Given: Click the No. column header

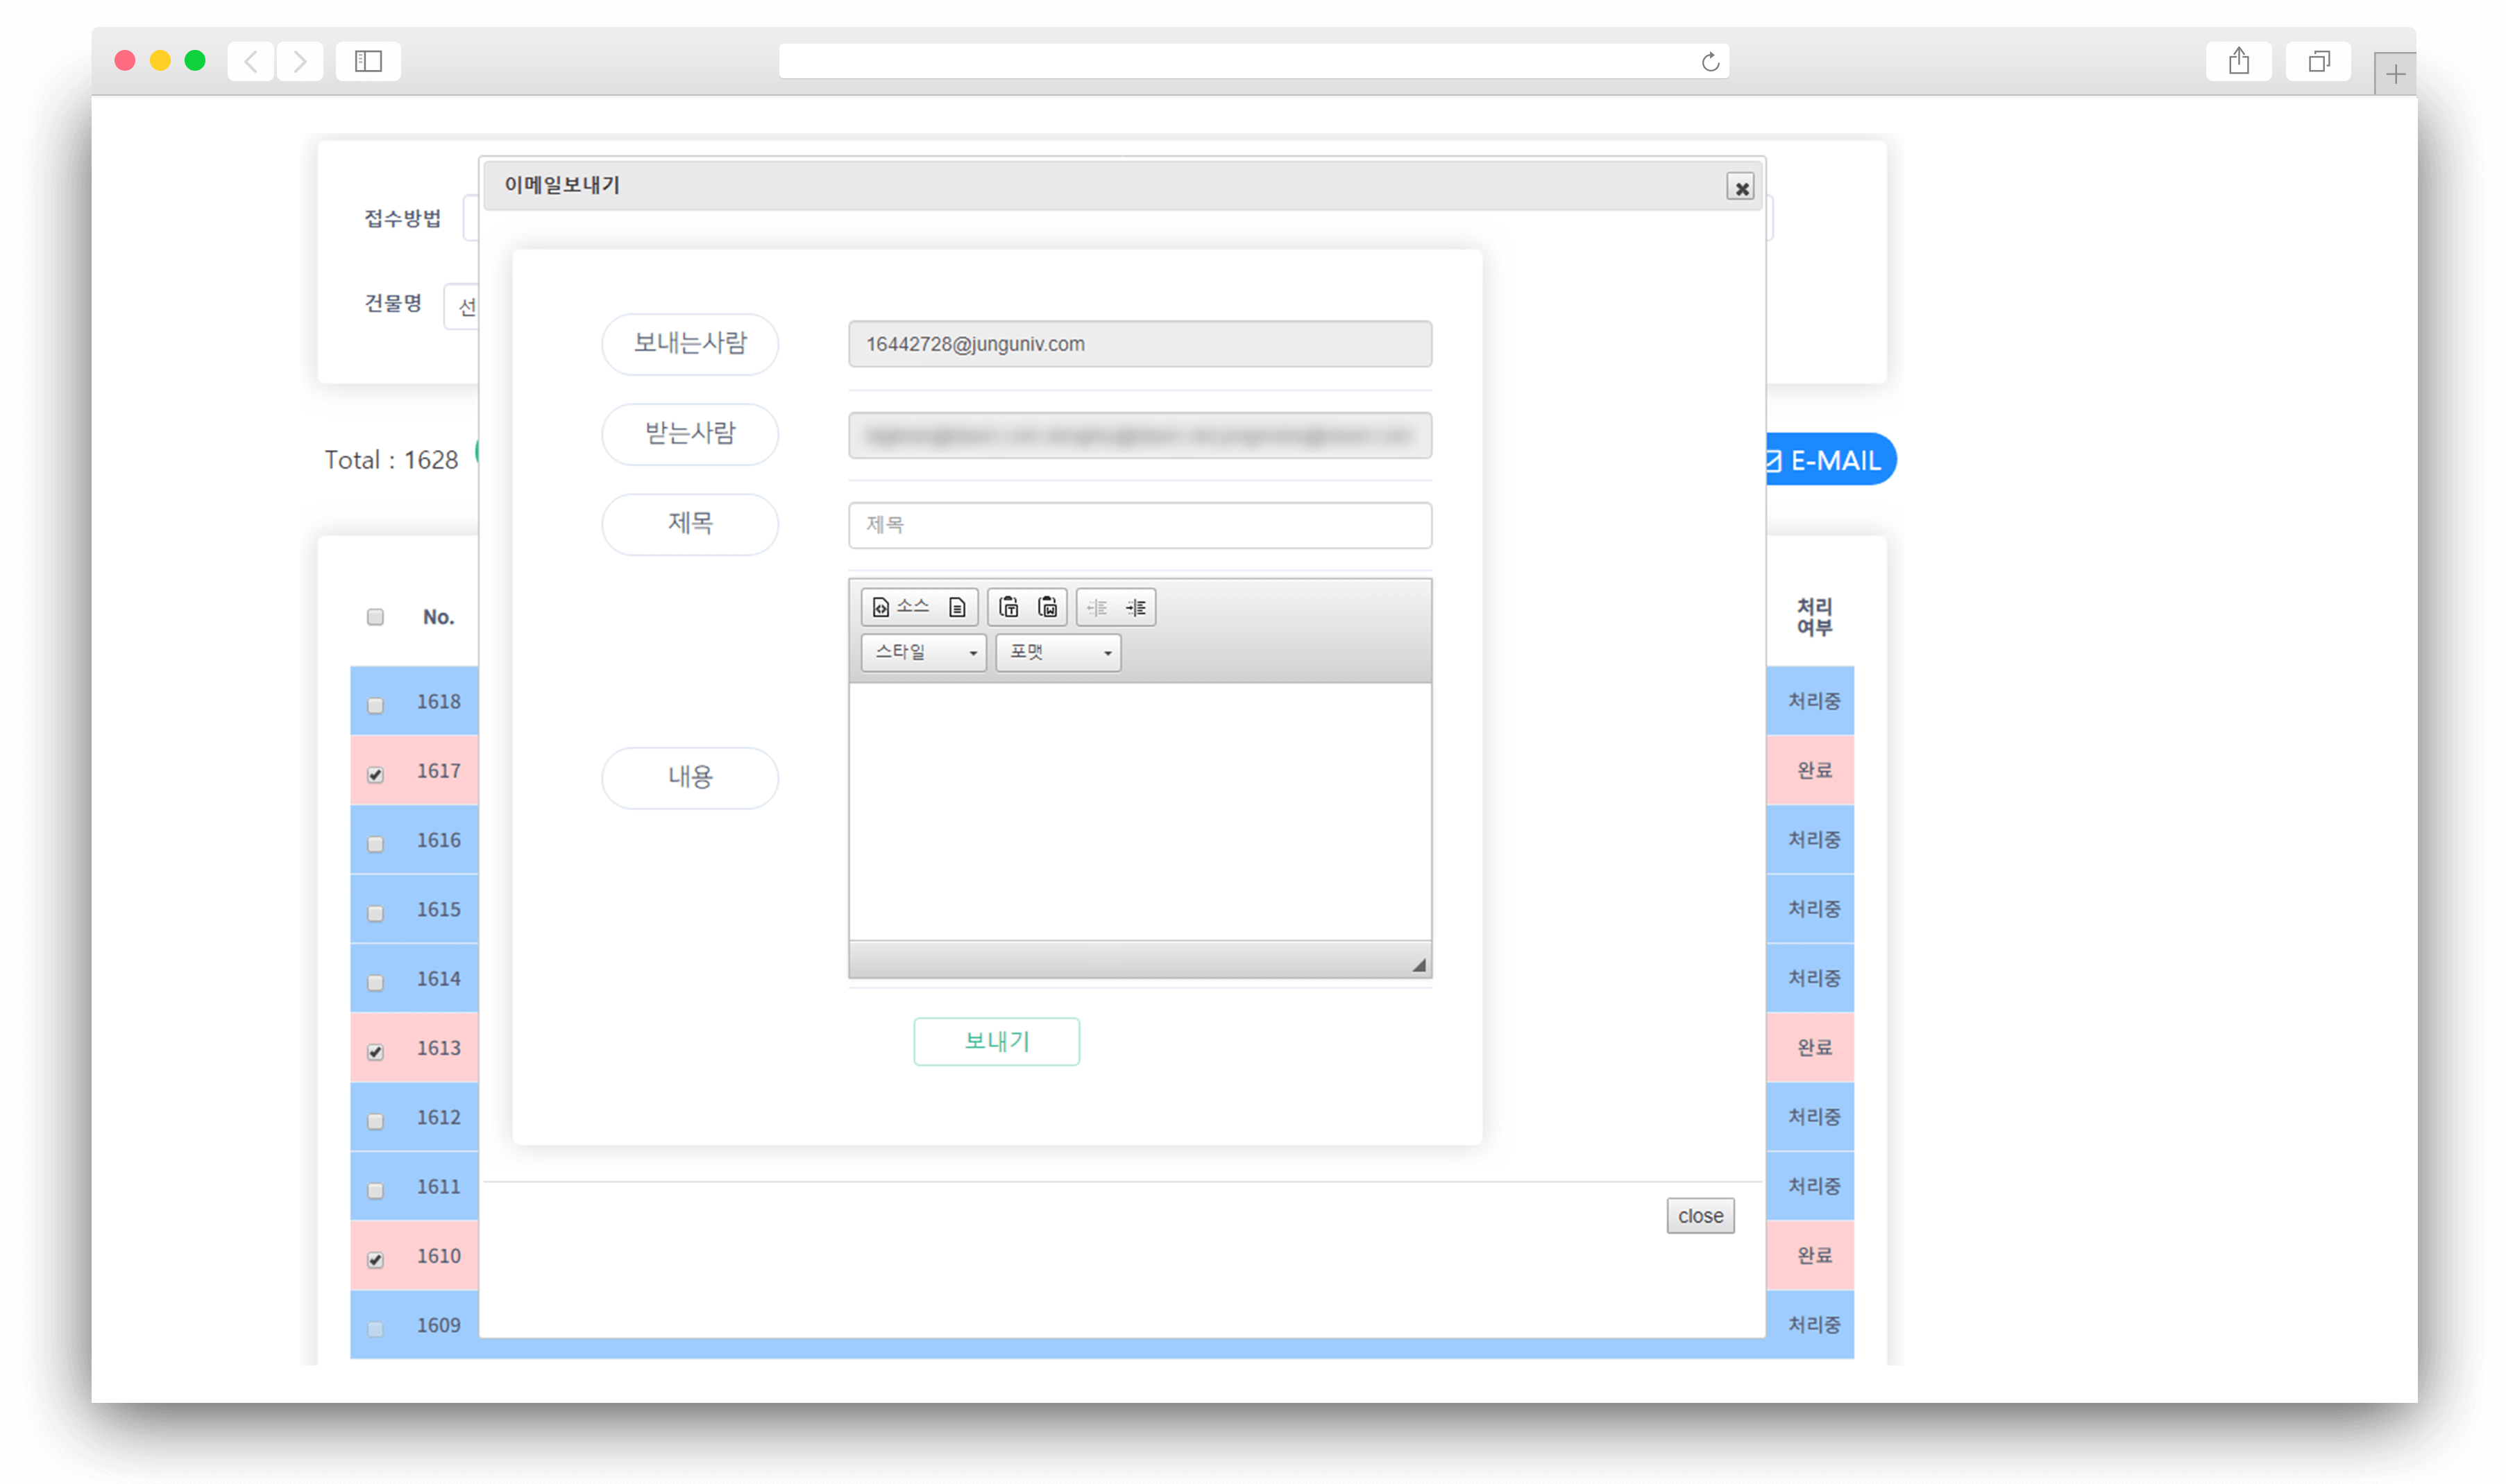Looking at the screenshot, I should [439, 617].
